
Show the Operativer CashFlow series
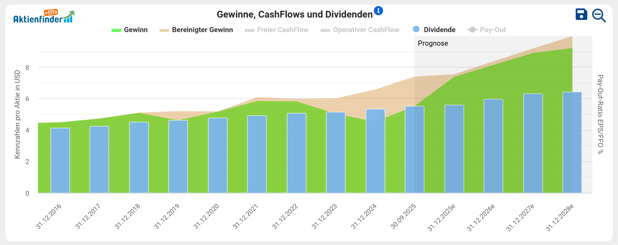click(x=366, y=30)
